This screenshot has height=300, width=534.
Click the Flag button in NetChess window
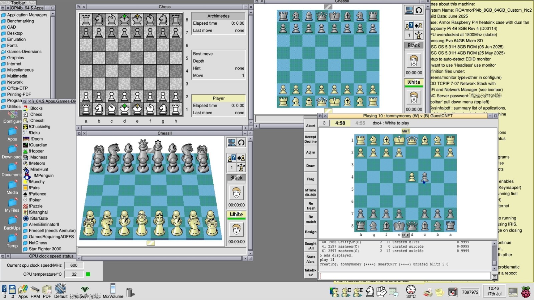311,179
